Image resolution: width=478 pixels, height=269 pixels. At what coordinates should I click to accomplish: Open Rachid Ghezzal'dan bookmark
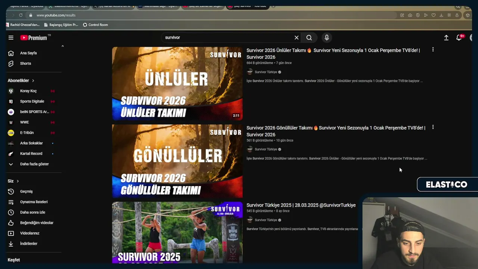23,25
